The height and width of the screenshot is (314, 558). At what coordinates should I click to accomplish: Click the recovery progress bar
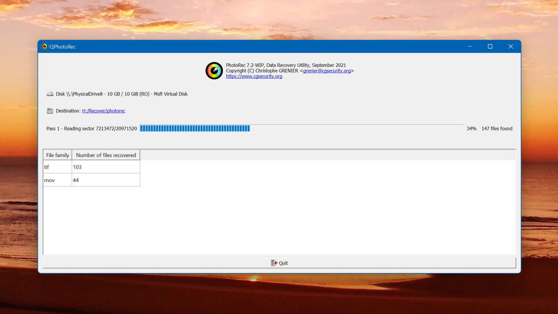coord(302,128)
